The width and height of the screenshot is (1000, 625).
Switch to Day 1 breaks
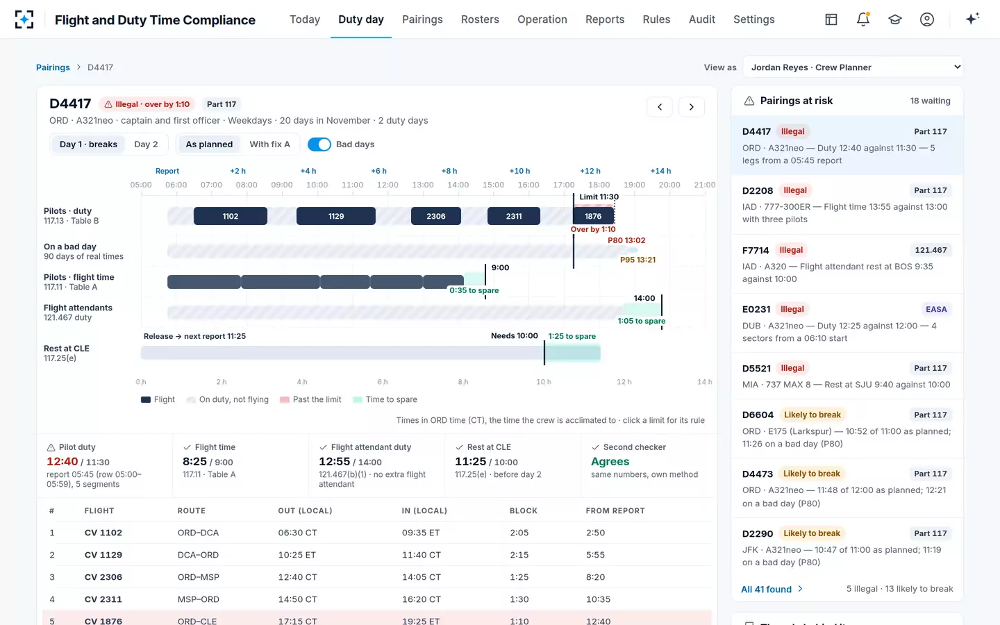(x=88, y=144)
